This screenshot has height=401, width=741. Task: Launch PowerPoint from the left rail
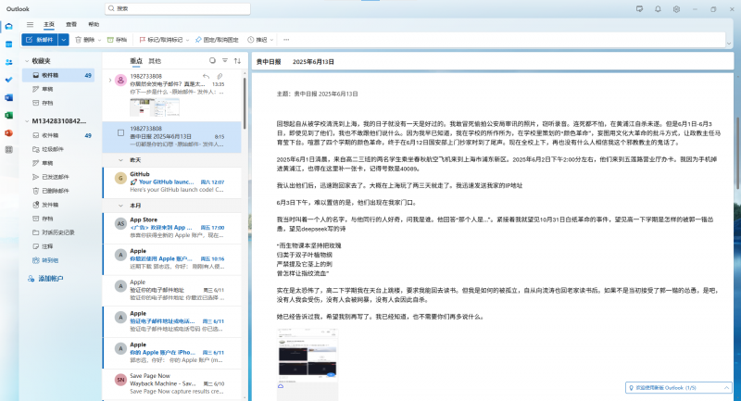coord(8,133)
